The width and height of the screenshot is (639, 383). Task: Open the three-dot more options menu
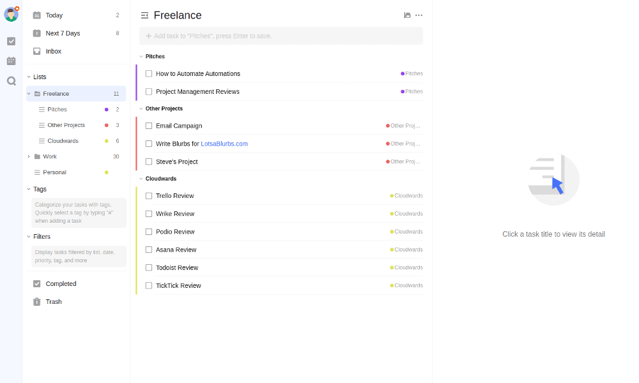[419, 15]
